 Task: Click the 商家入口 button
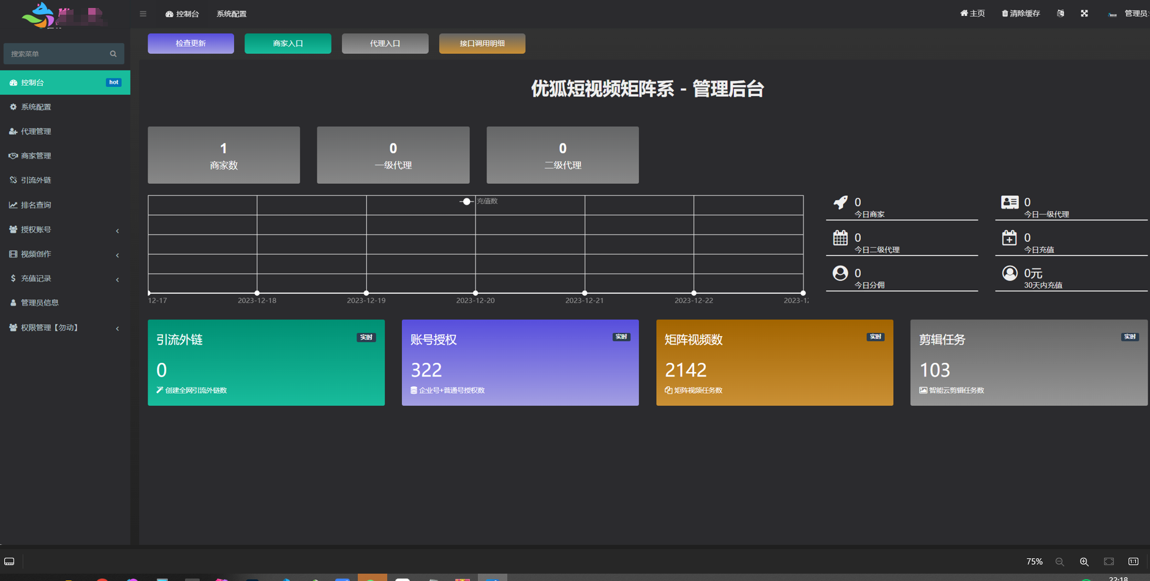[288, 43]
